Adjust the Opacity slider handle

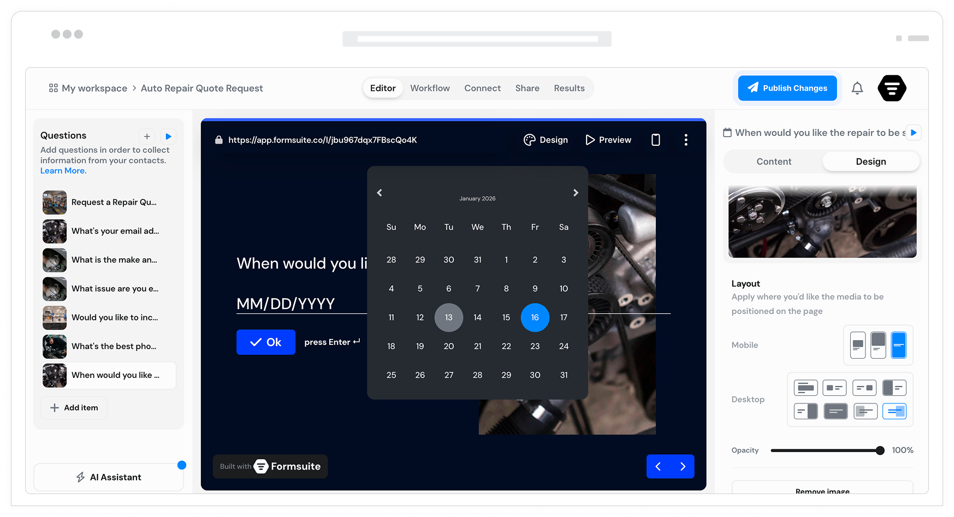880,450
